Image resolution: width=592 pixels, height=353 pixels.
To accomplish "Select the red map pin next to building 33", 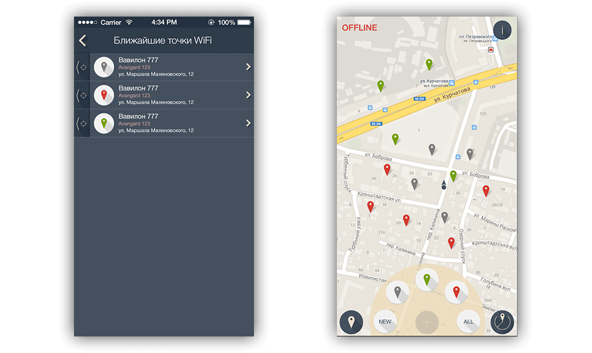I will (x=406, y=220).
